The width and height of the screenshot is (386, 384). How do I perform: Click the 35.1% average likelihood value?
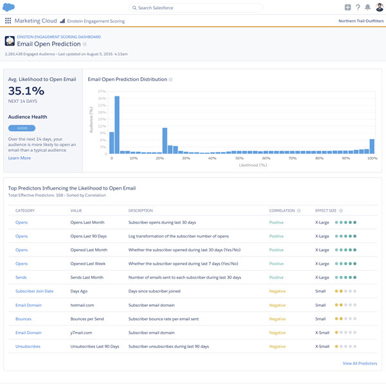26,91
